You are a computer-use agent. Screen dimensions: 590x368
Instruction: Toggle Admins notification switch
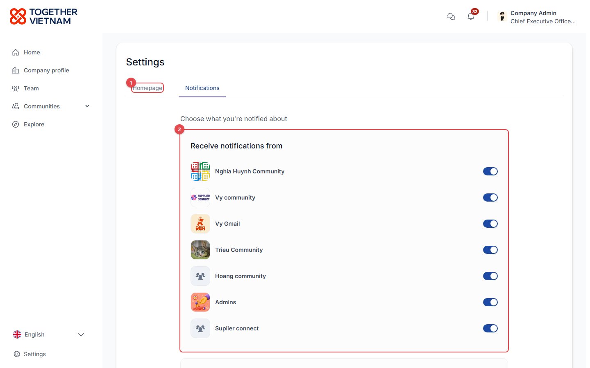tap(490, 302)
